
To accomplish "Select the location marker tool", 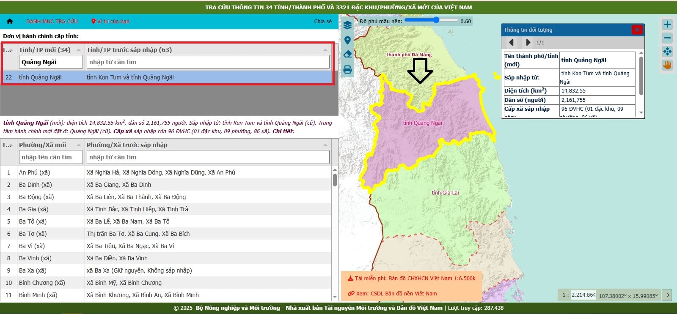I will (347, 40).
